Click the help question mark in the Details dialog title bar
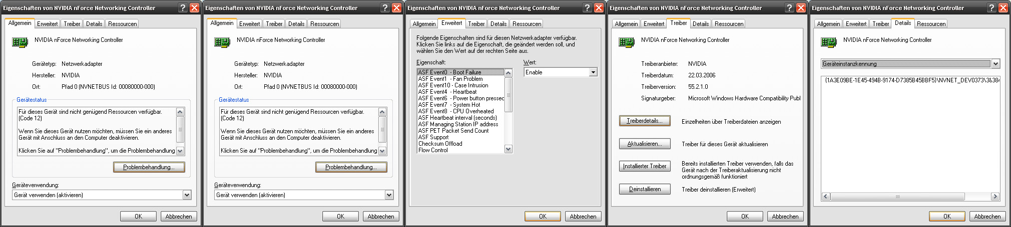Screen dimensions: 1011x227 pos(991,7)
